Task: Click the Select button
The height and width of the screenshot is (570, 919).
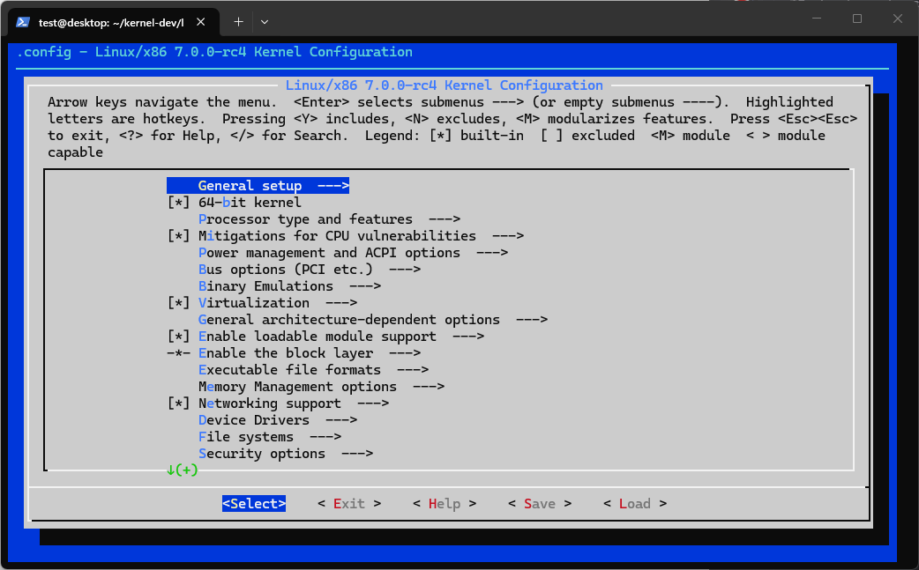Action: point(254,504)
